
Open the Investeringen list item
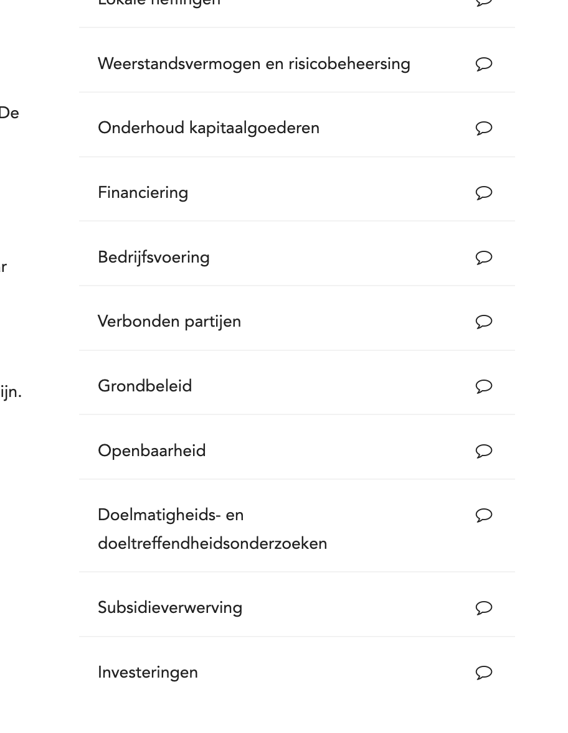click(x=148, y=673)
